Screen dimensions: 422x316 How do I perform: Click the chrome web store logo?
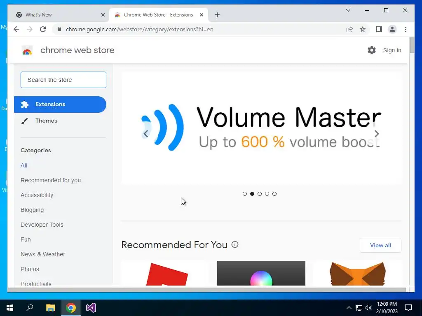pos(27,50)
